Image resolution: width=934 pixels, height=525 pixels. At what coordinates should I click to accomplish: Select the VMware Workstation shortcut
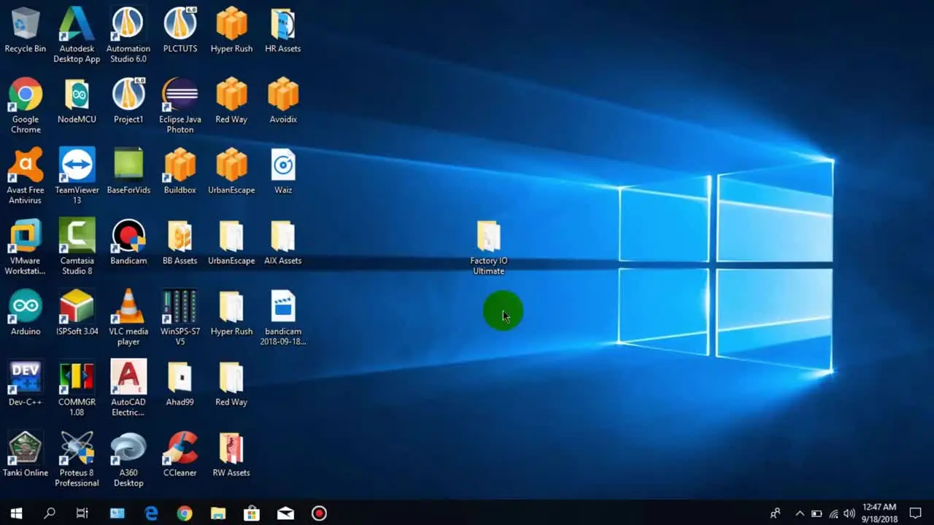point(26,247)
